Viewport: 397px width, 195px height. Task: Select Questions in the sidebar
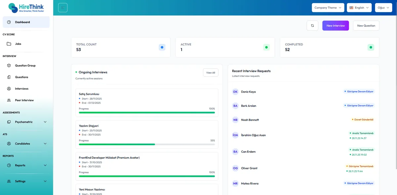tap(26, 77)
